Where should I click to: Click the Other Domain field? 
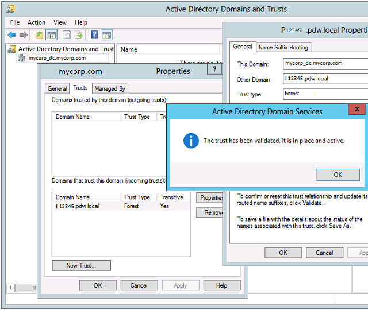point(325,79)
